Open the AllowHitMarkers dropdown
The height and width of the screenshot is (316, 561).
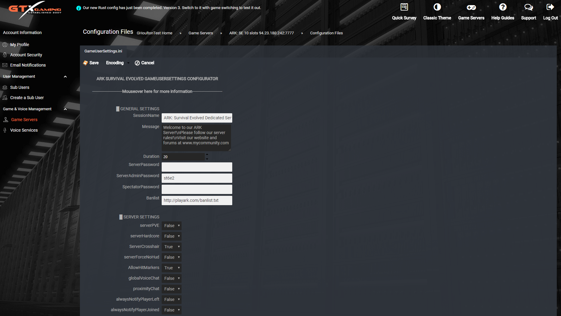coord(172,268)
